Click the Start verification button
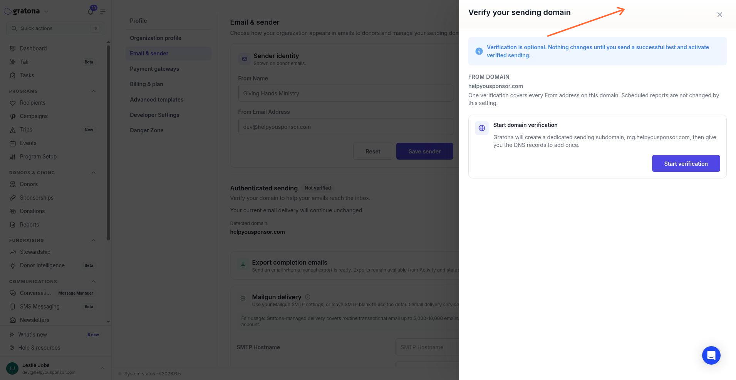Viewport: 736px width, 380px height. click(686, 163)
